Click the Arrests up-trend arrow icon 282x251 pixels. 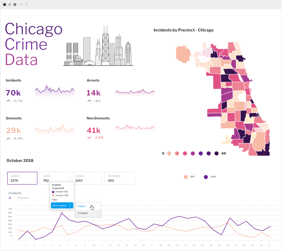(89, 101)
